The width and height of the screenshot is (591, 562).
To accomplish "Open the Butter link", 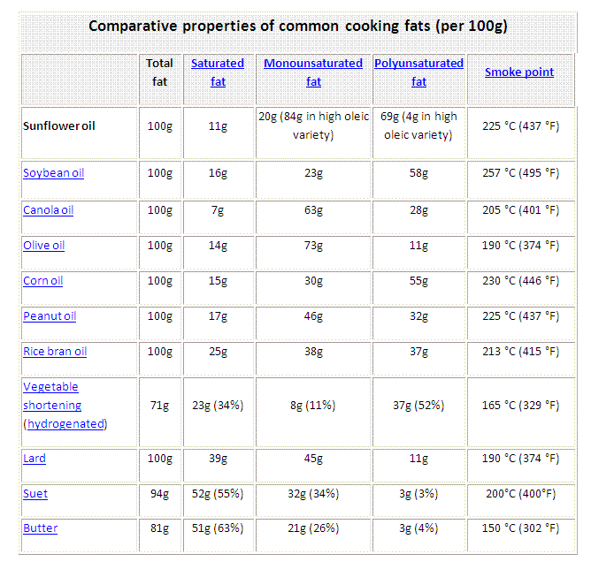I will 41,528.
